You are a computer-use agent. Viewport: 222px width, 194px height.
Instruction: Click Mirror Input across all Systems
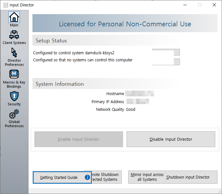[x=147, y=177]
